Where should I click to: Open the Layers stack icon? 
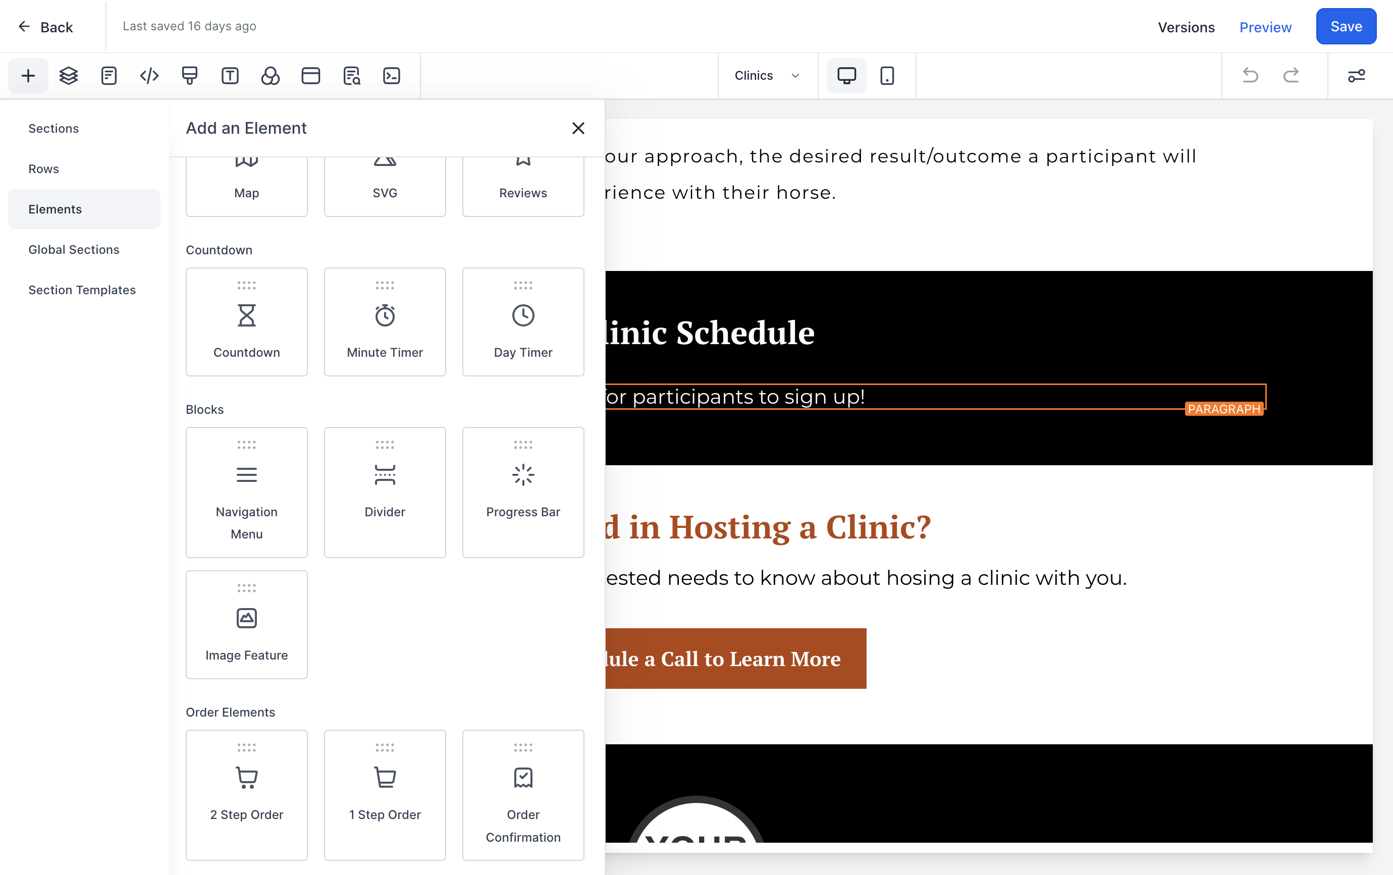coord(68,76)
